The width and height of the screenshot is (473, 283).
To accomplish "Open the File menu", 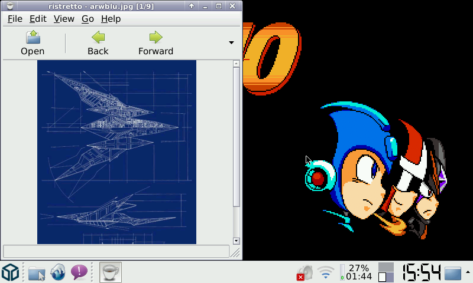I will [15, 19].
